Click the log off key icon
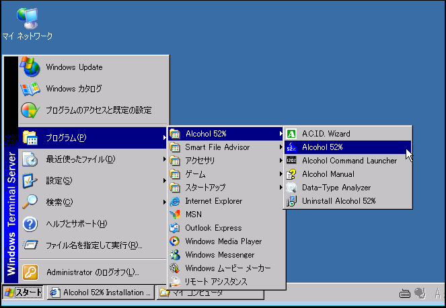Screen dimensions: 446x308 coord(30,272)
